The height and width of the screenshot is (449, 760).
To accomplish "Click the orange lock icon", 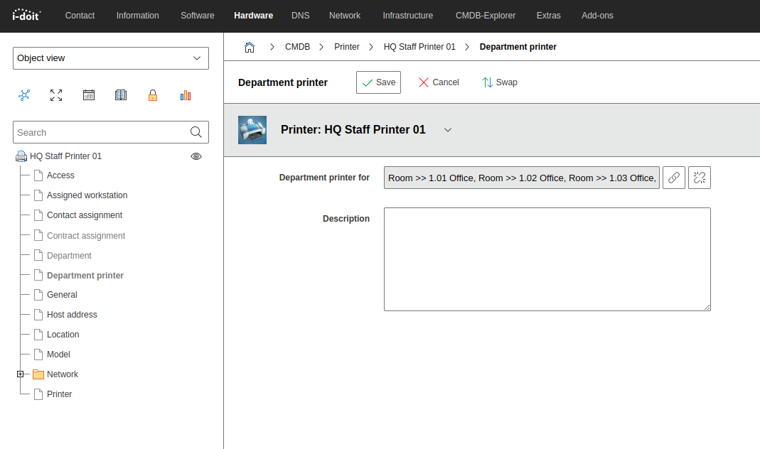I will (153, 95).
